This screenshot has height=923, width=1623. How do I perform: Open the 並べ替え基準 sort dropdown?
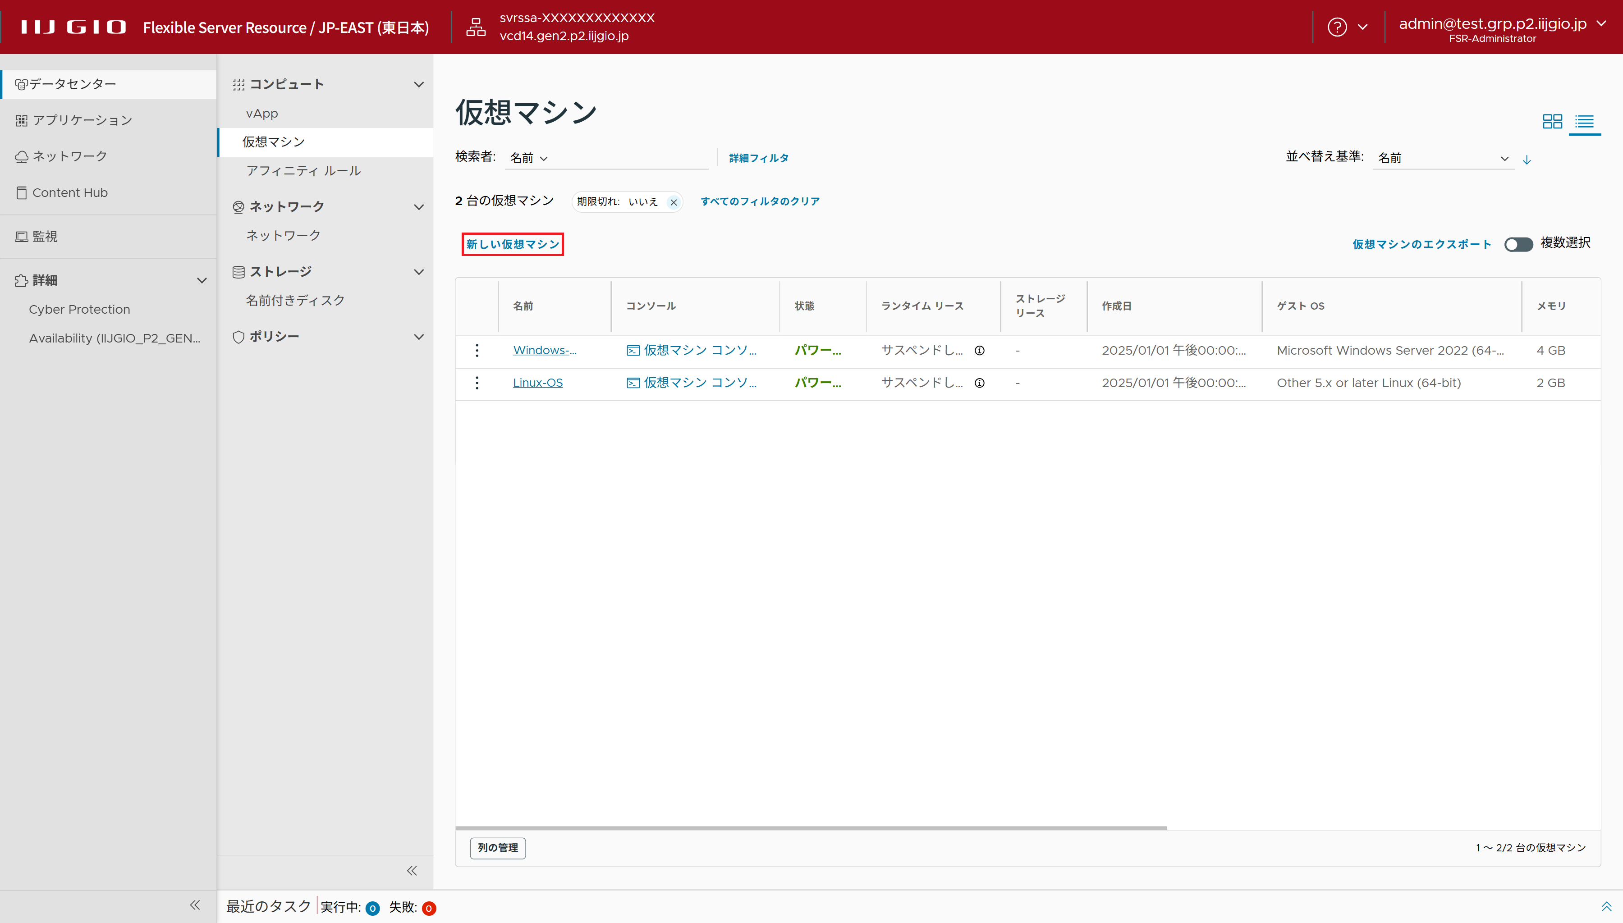pyautogui.click(x=1442, y=159)
